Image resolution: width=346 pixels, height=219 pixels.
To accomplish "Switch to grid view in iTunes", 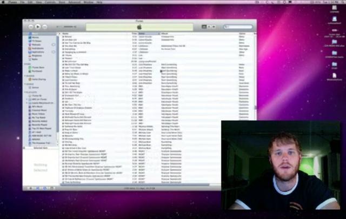I will pos(209,26).
